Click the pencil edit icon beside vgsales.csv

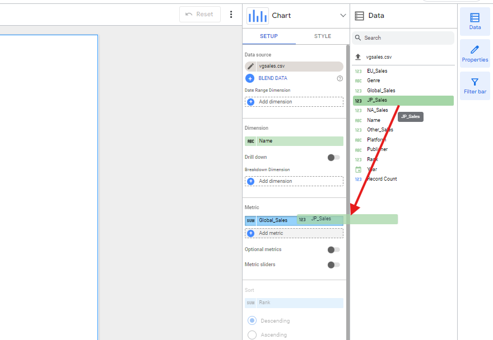[x=250, y=66]
